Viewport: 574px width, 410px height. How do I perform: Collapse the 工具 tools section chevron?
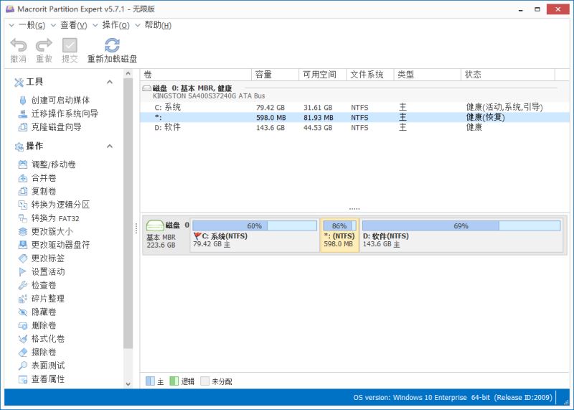pyautogui.click(x=110, y=82)
